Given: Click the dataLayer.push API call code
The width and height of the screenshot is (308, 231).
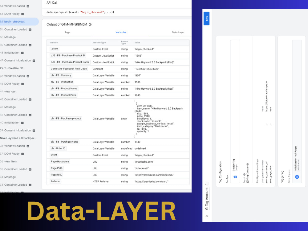Looking at the screenshot, I should click(80, 12).
